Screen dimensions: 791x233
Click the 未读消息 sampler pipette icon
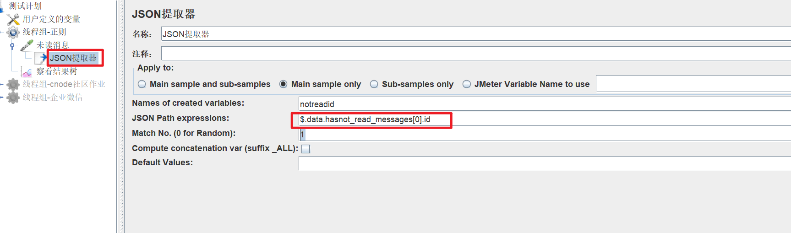tap(27, 45)
